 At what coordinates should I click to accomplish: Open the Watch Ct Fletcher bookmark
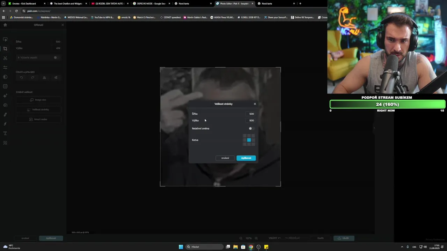point(144,17)
